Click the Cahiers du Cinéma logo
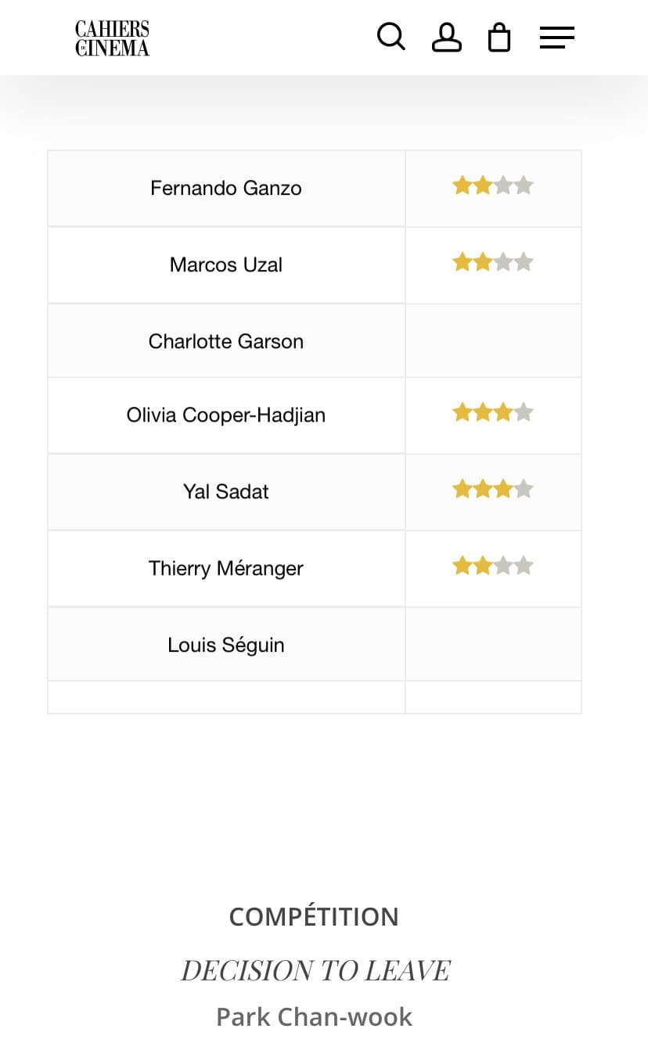Image resolution: width=648 pixels, height=1043 pixels. 112,38
